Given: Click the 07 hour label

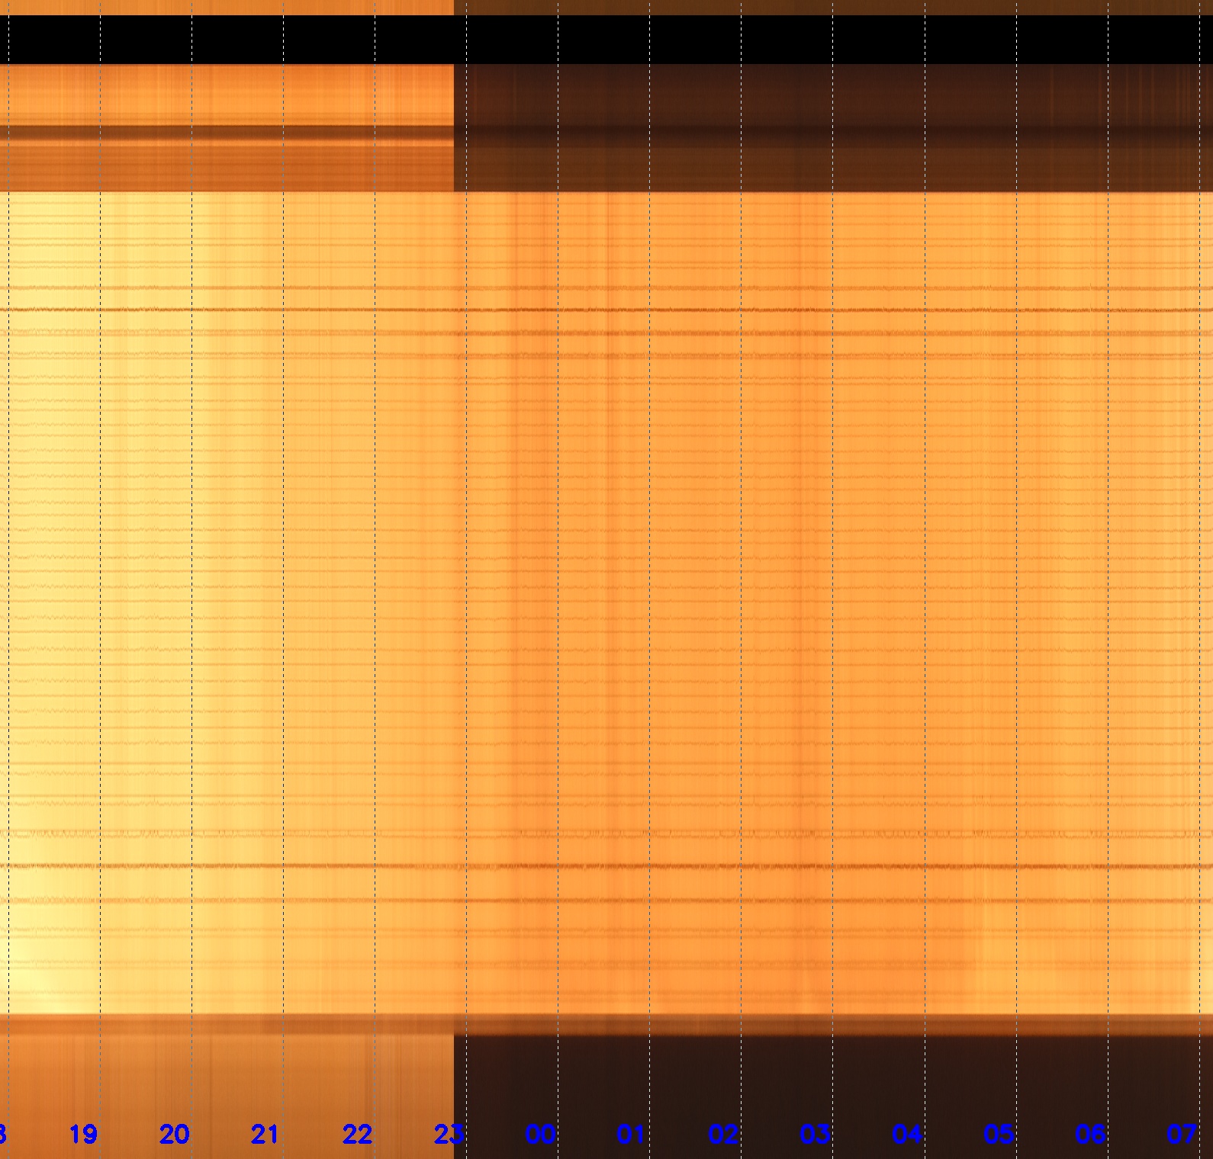Looking at the screenshot, I should pos(1181,1135).
